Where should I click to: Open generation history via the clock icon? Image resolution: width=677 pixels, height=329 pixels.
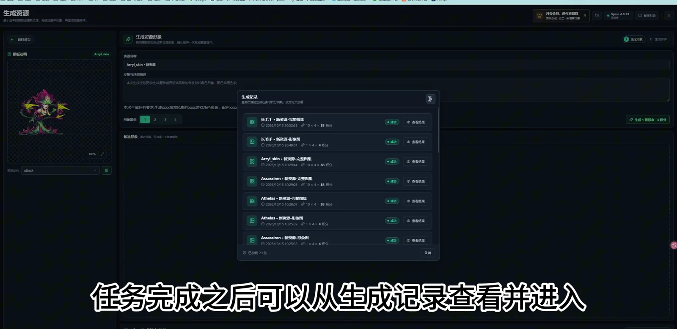(x=597, y=16)
